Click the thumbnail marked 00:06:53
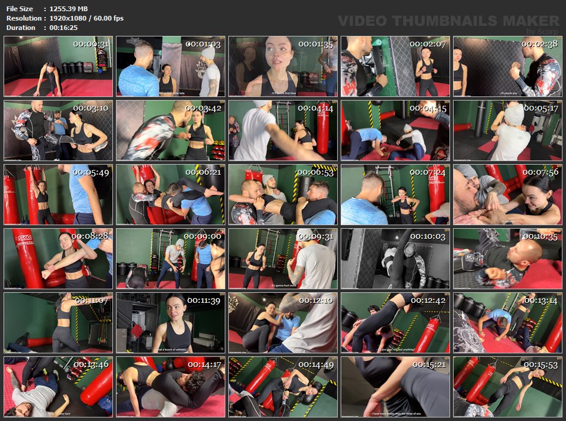Screen dimensions: 566x421 pos(283,195)
